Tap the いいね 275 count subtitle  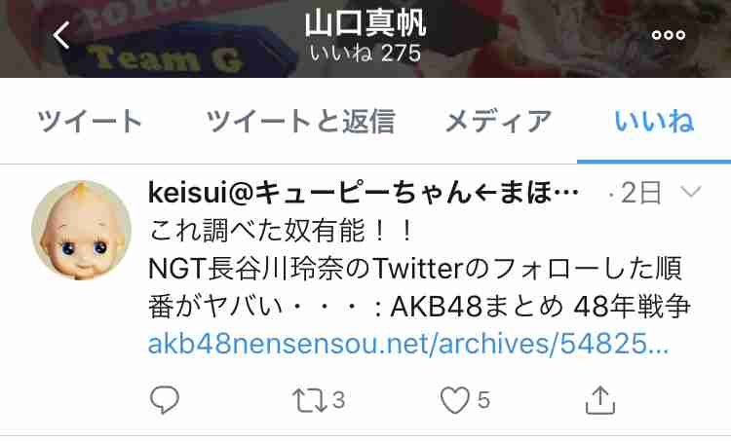point(365,54)
